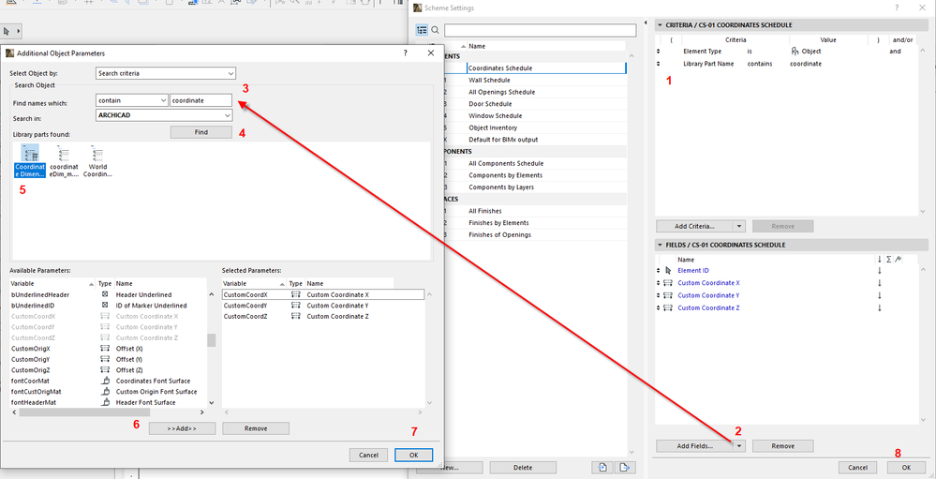Click the sort arrow for Custom Coordinate Z field
The height and width of the screenshot is (479, 936).
tap(879, 308)
